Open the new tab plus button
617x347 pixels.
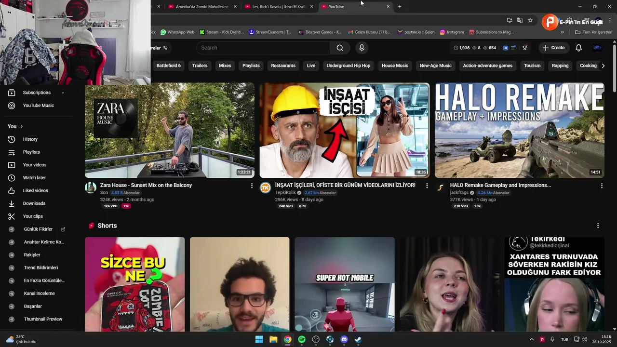(x=400, y=6)
